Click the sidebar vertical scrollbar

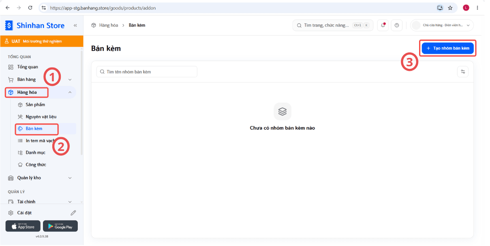[81, 103]
